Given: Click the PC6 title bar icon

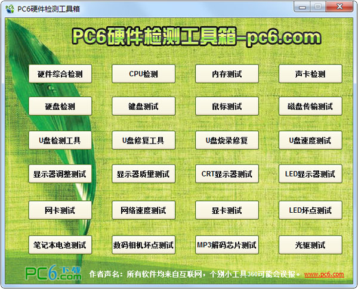Looking at the screenshot, I should tap(10, 9).
